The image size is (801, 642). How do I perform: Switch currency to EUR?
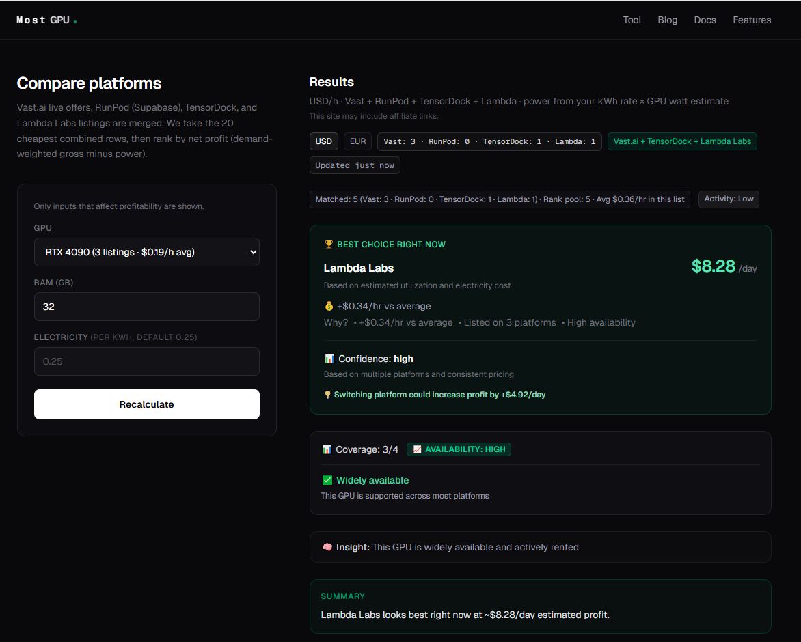[357, 141]
